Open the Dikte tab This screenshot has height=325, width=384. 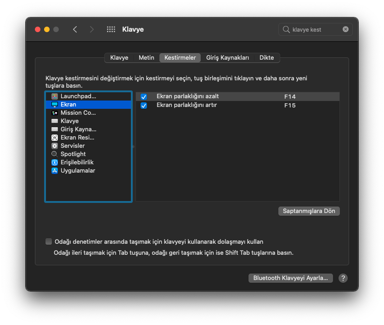(x=266, y=57)
